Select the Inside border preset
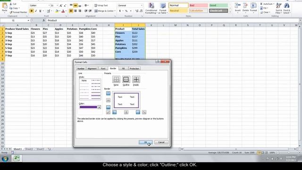This screenshot has width=302, height=170. coord(136,79)
